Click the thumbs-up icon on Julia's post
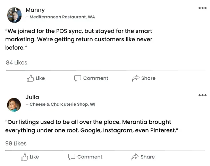This screenshot has height=166, width=210. coord(24,157)
